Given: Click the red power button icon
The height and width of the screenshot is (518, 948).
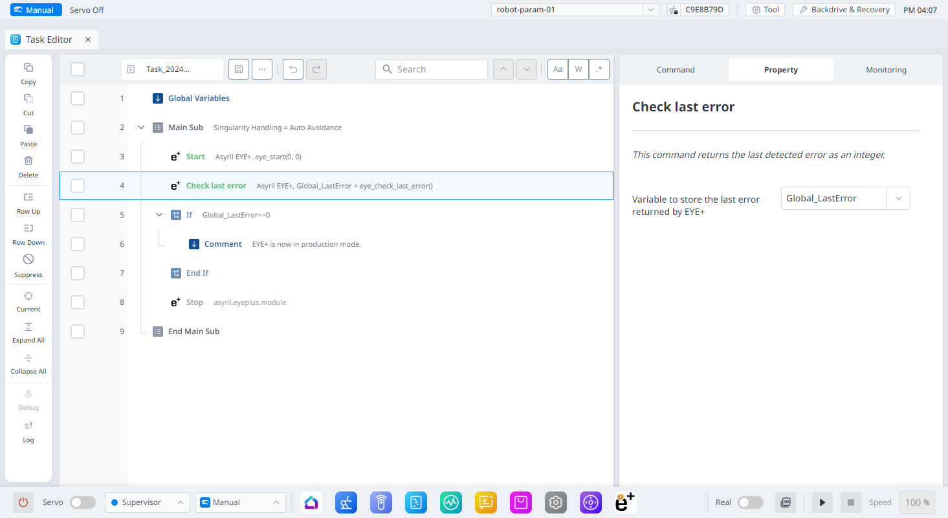Looking at the screenshot, I should click(x=23, y=502).
